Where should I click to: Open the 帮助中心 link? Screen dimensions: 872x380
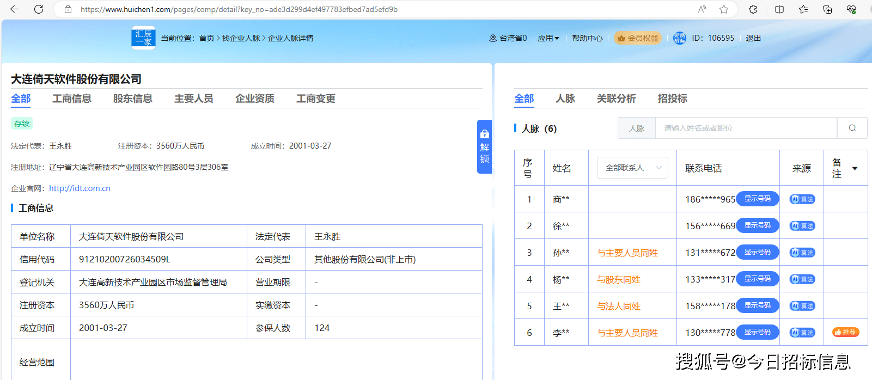point(587,38)
